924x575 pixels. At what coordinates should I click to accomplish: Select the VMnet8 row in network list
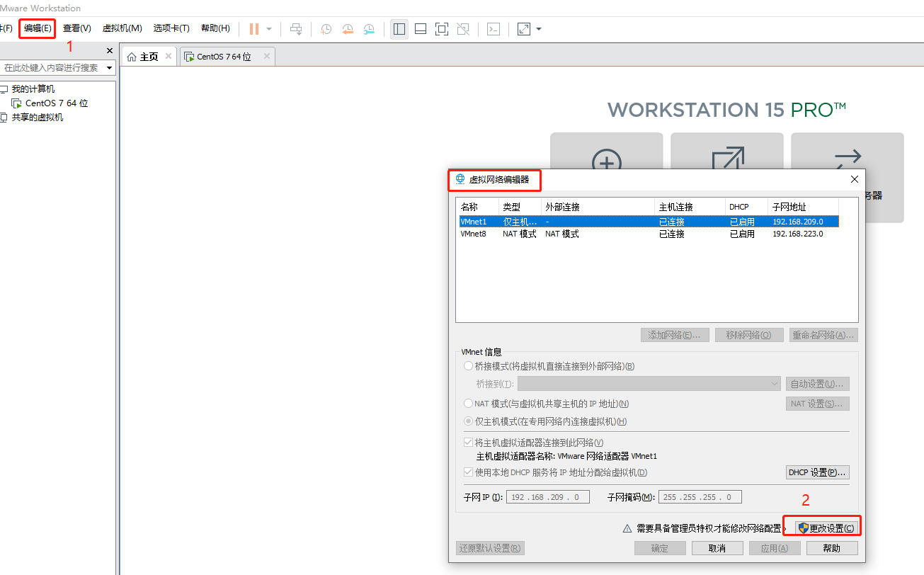[x=647, y=234]
